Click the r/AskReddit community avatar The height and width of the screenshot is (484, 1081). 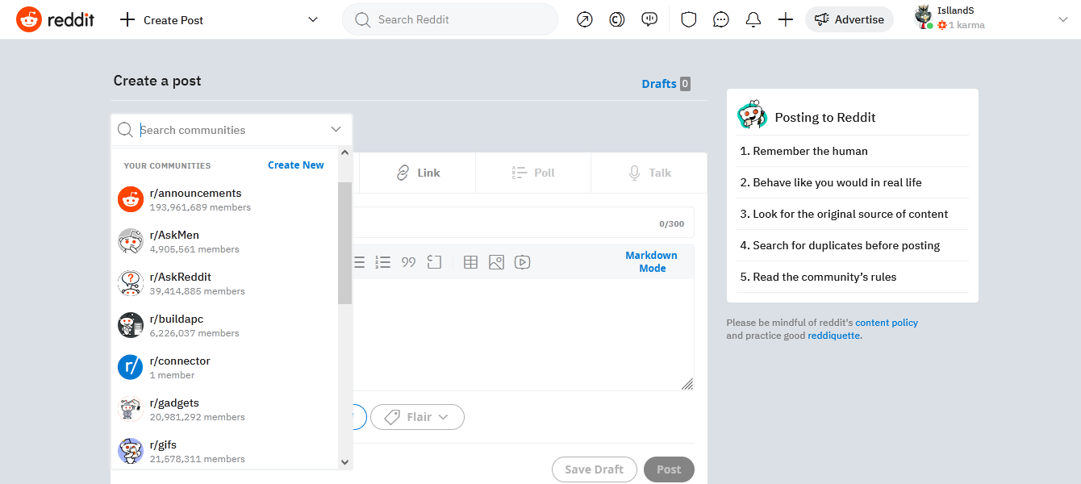coord(131,283)
